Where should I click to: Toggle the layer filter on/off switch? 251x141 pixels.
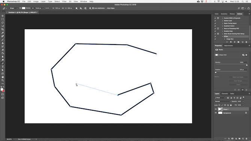pos(244,97)
